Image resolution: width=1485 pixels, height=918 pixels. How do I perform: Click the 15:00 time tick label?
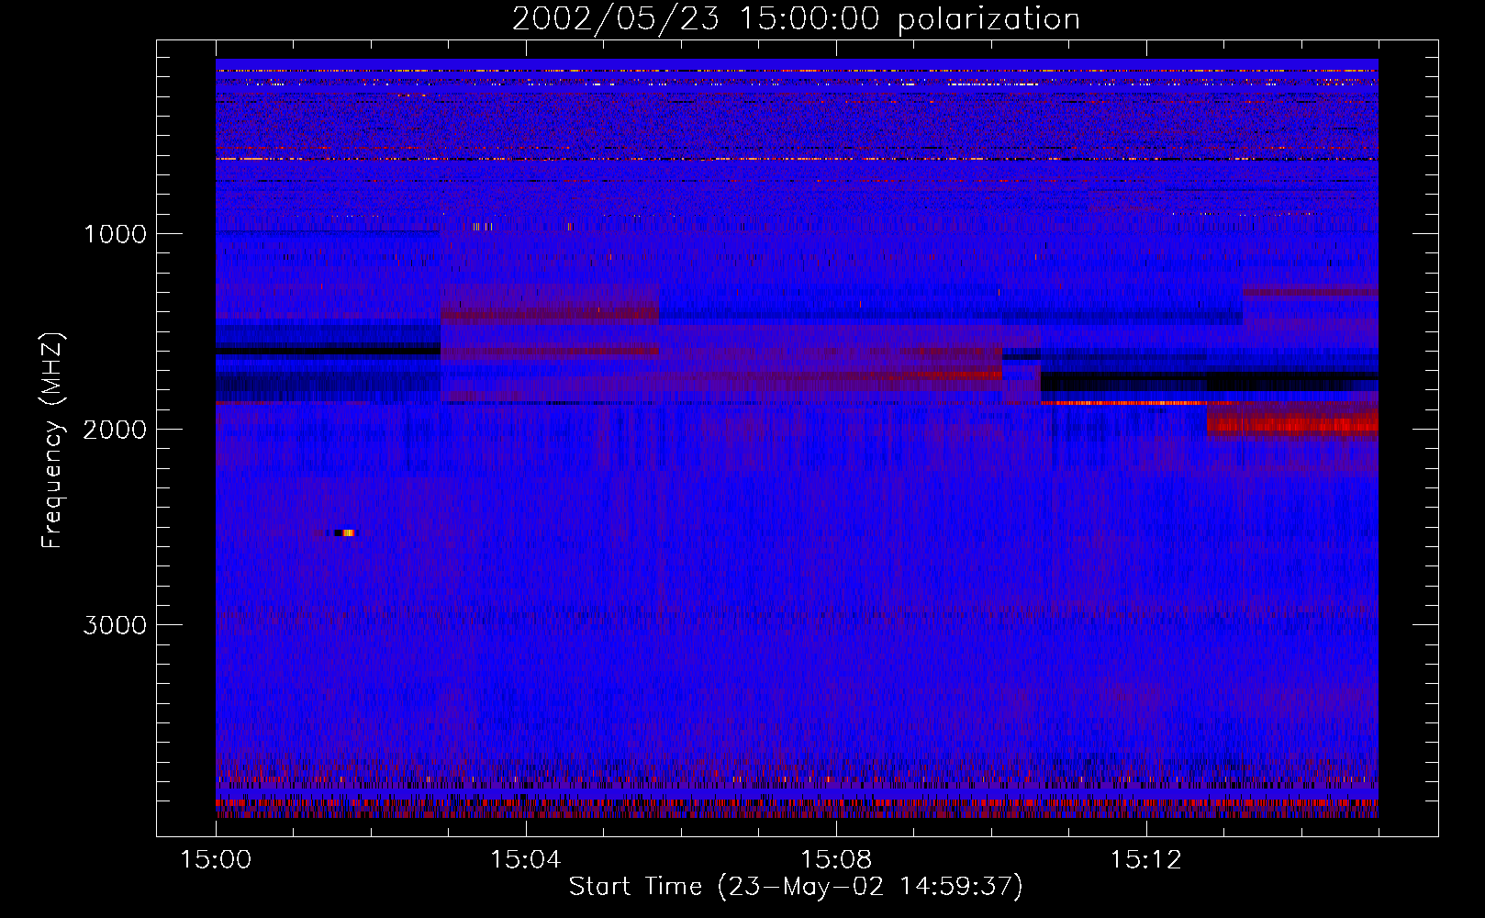(216, 860)
